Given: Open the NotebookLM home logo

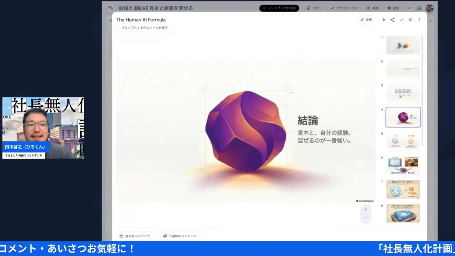Looking at the screenshot, I should (110, 8).
